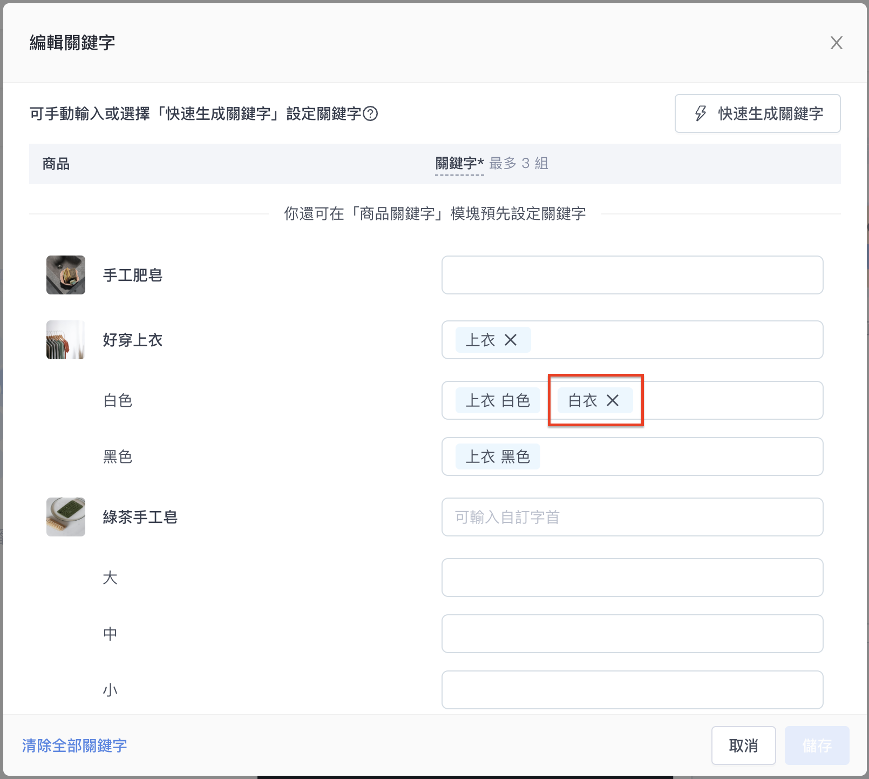This screenshot has width=869, height=779.
Task: Click the 中 size label
Action: (x=110, y=634)
